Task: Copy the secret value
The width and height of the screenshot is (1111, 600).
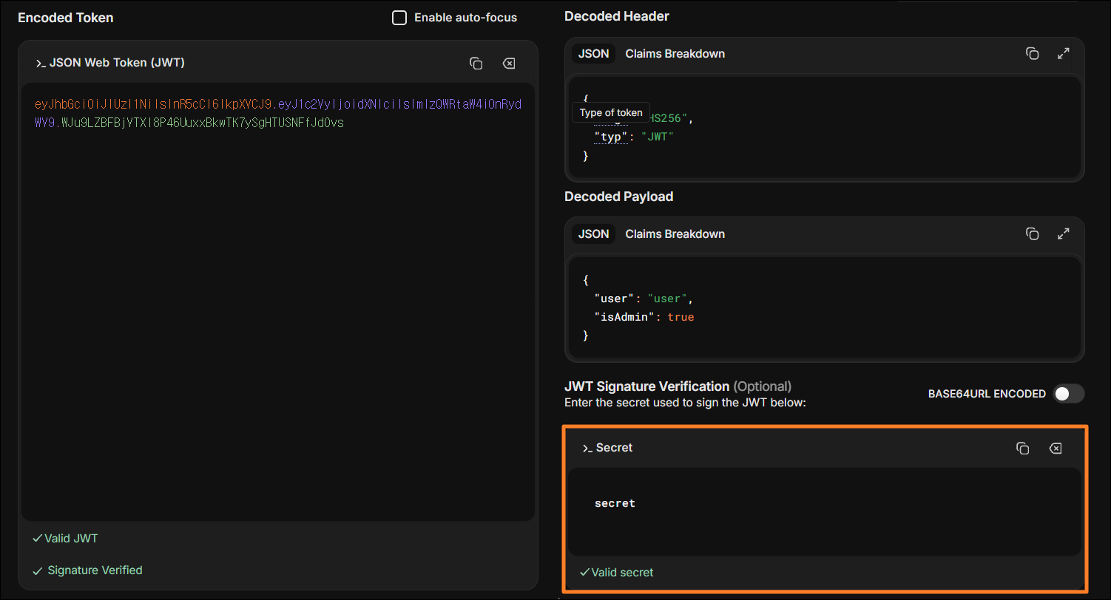Action: point(1023,448)
